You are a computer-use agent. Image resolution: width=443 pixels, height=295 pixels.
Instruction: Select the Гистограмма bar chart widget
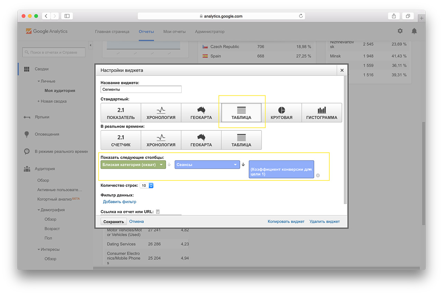click(322, 113)
